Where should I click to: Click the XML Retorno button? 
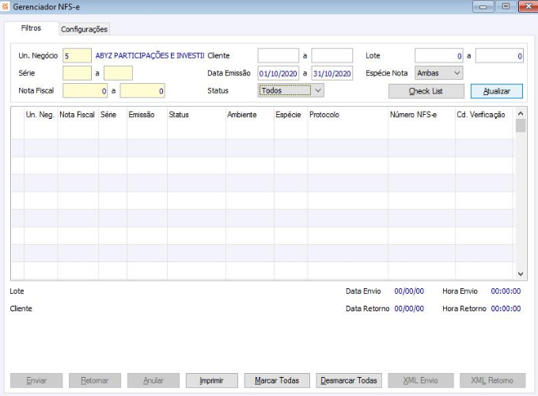[x=492, y=380]
